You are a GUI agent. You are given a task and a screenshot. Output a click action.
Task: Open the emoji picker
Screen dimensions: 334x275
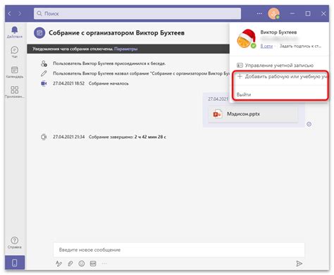click(82, 264)
